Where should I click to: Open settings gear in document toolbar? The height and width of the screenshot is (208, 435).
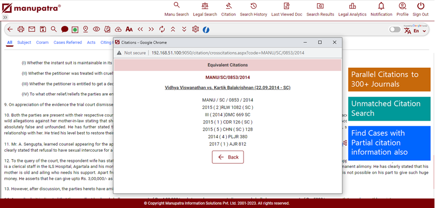(195, 29)
